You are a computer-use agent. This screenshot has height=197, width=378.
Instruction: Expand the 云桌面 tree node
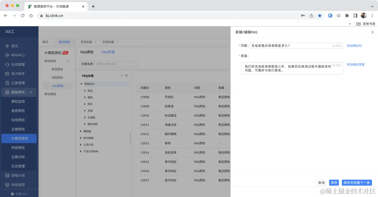click(85, 117)
